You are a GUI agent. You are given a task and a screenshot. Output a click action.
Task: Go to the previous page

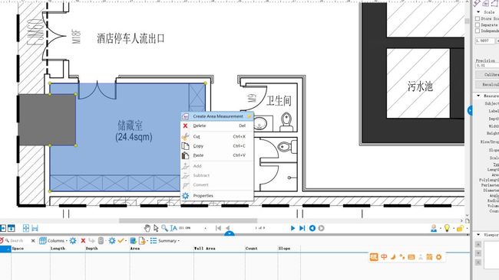tap(227, 228)
